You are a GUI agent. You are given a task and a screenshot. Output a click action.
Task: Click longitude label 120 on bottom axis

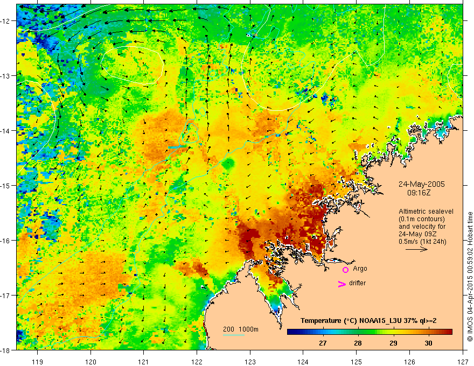[90, 362]
